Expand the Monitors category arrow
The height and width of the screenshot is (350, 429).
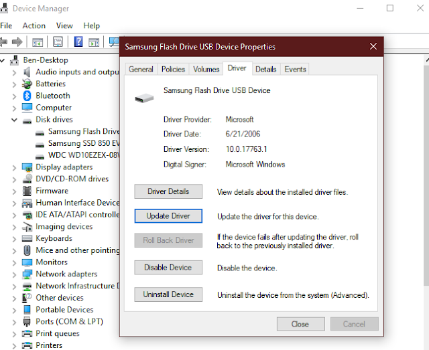pos(14,262)
